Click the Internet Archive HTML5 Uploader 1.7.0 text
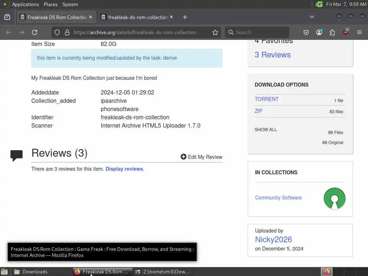Screen dimensions: 368x276 point(151,125)
